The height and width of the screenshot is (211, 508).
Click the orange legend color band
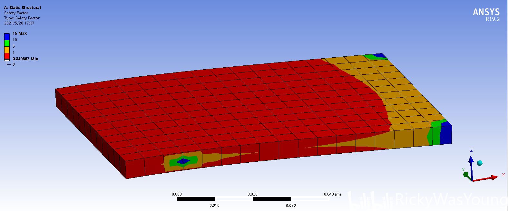(x=7, y=50)
